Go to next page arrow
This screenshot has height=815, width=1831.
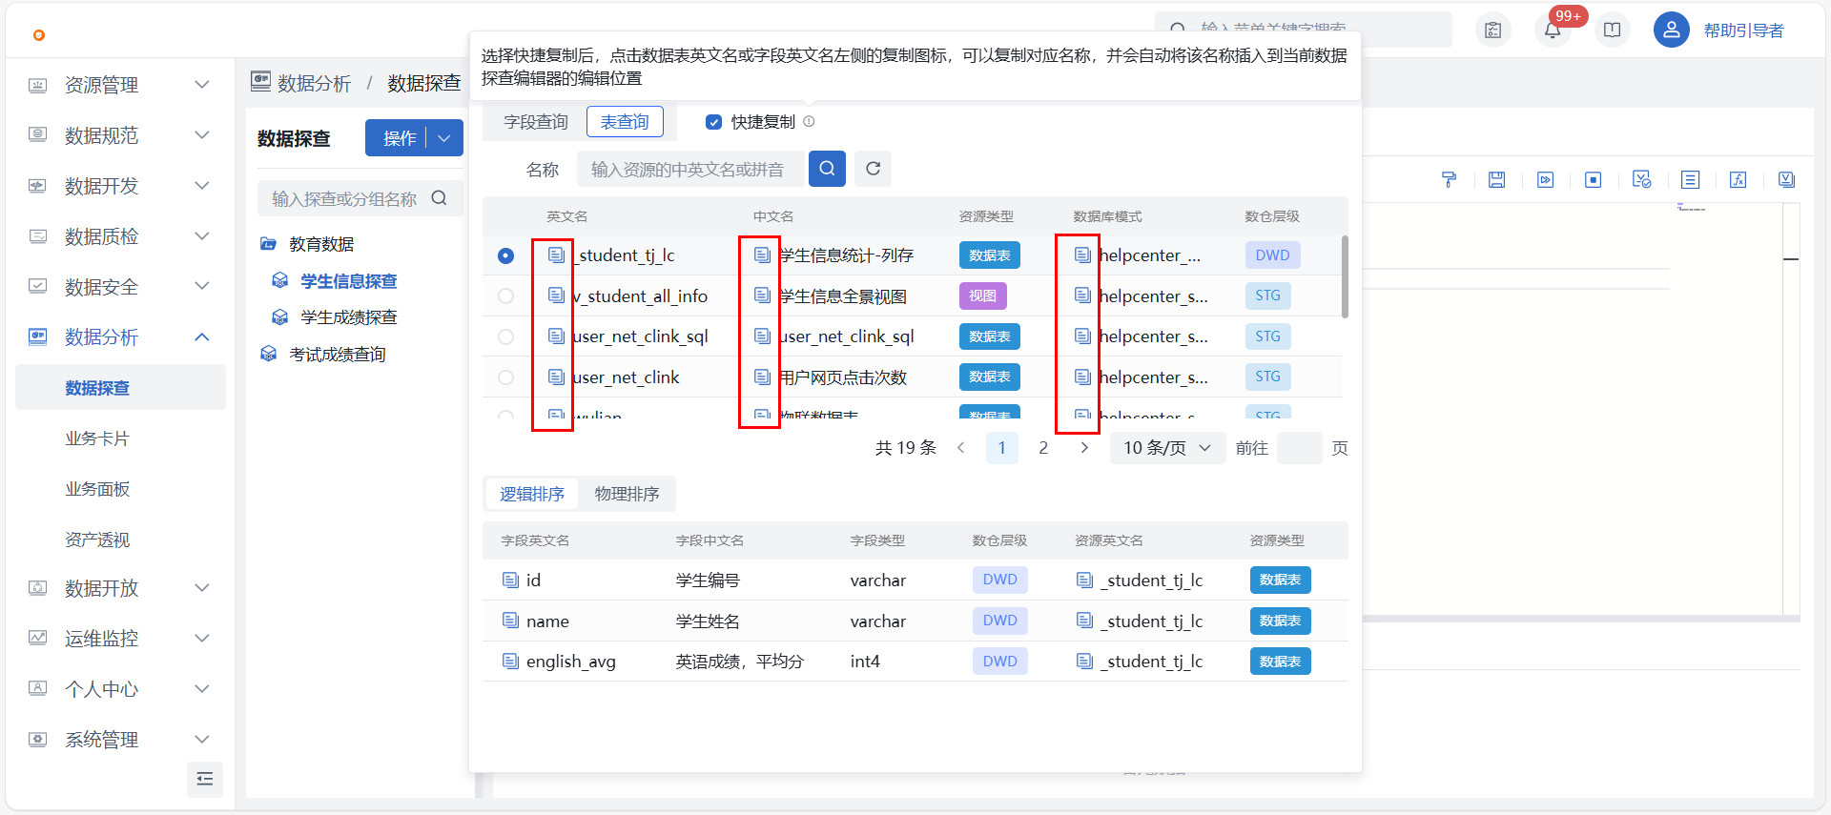click(x=1084, y=448)
